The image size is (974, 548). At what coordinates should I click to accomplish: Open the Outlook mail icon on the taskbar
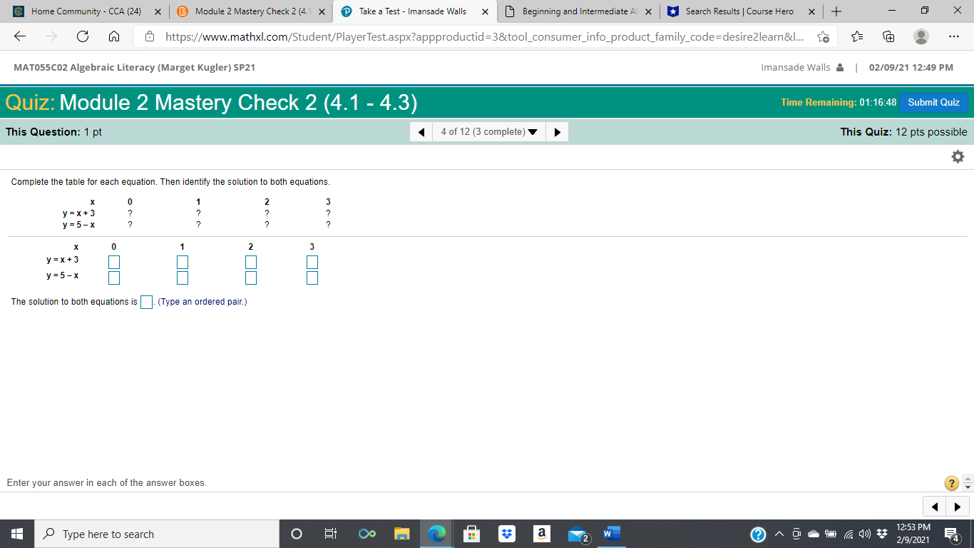tap(576, 534)
